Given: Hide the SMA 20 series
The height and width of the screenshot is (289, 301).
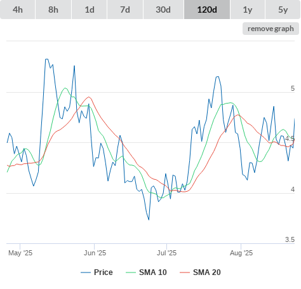Looking at the screenshot, I should 200,272.
